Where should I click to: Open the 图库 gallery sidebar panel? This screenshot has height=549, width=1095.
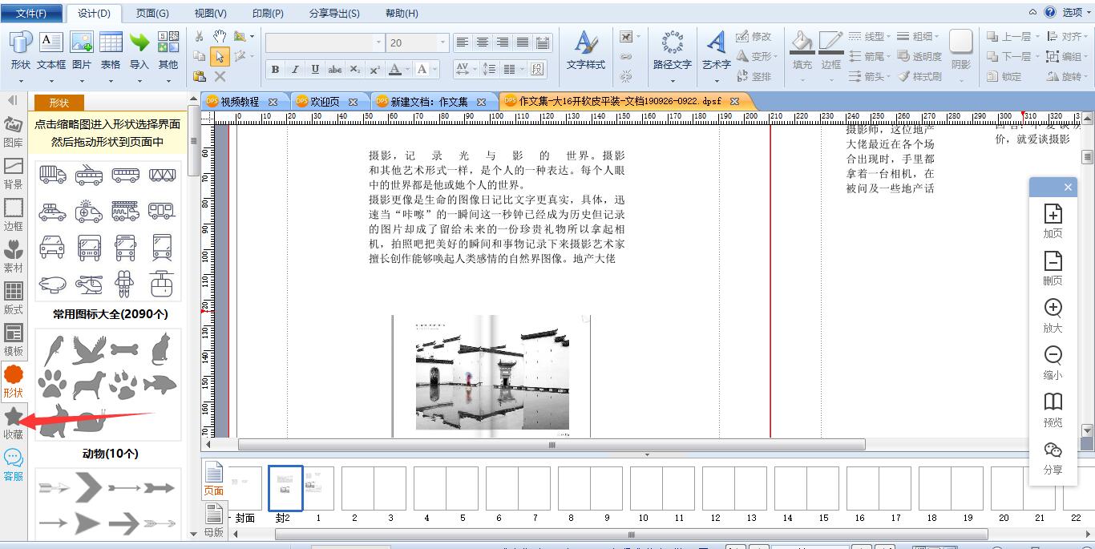click(14, 133)
